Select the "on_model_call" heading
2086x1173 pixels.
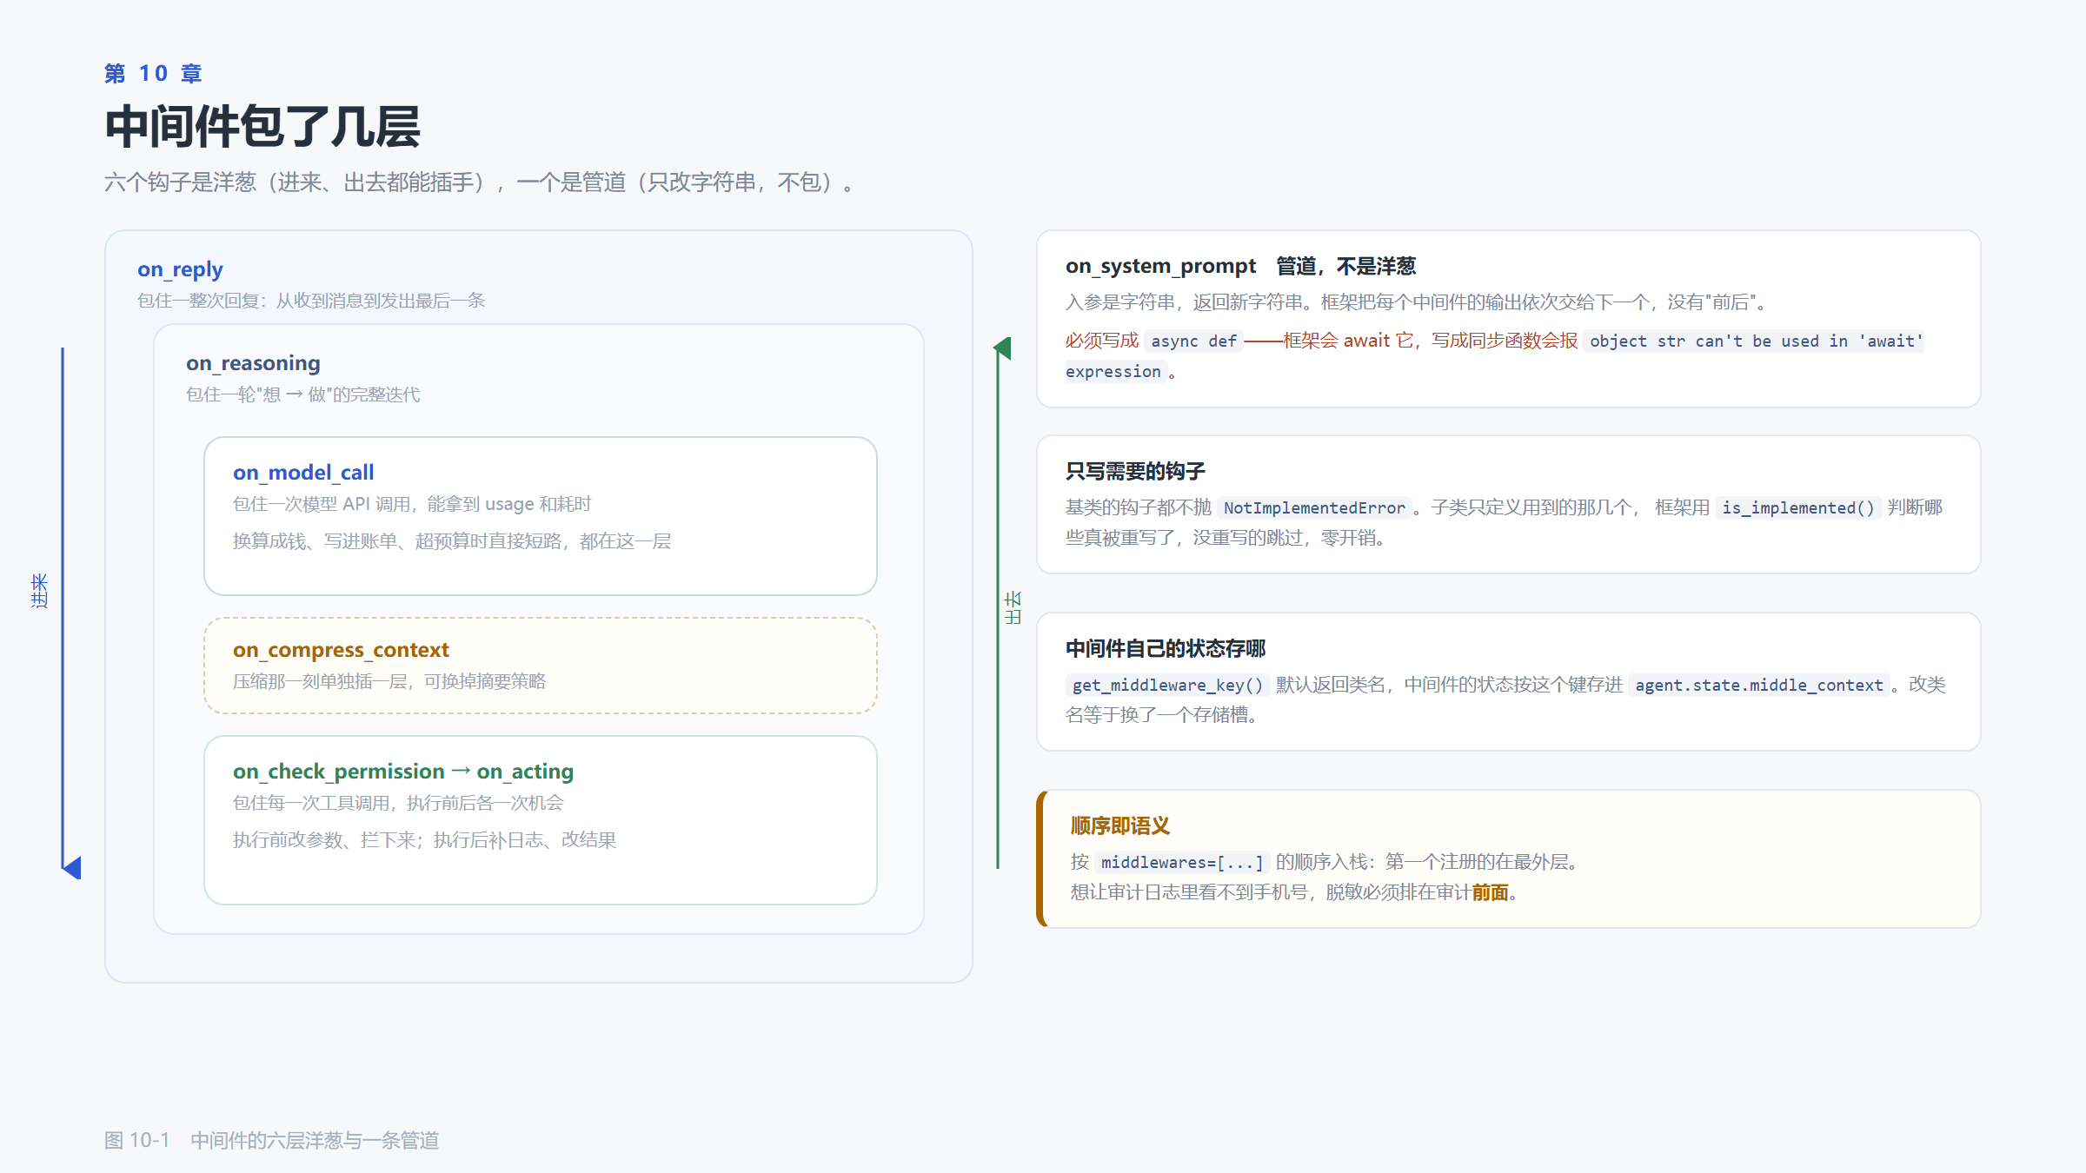click(x=303, y=473)
